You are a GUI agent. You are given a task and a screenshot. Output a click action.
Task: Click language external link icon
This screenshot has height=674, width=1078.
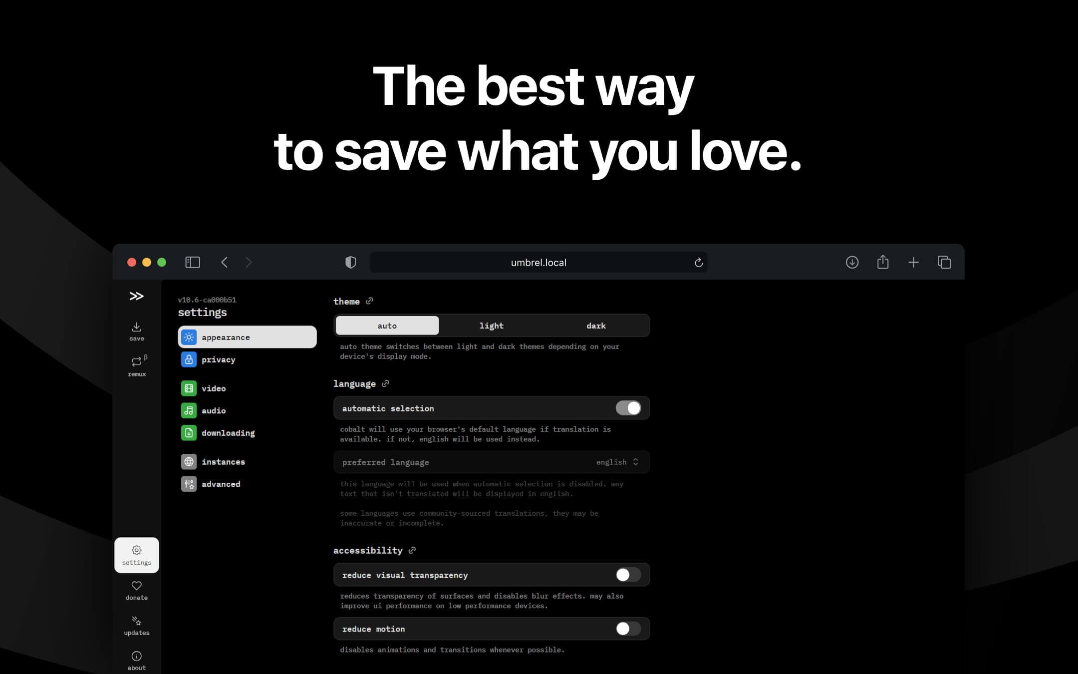pyautogui.click(x=386, y=383)
